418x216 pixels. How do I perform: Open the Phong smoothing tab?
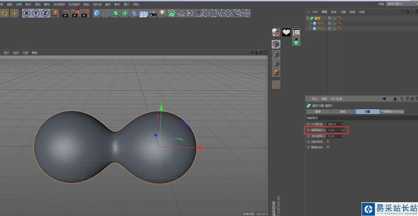[x=392, y=111]
